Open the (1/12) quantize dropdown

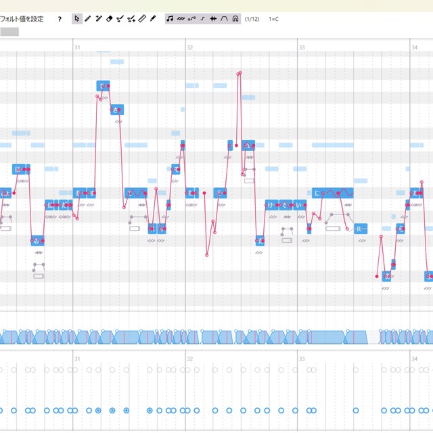click(252, 19)
